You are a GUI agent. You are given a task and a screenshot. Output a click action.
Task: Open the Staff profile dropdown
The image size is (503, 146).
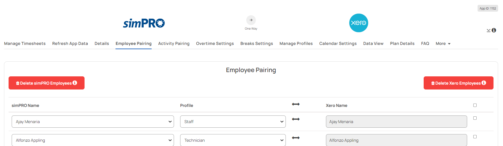point(233,122)
